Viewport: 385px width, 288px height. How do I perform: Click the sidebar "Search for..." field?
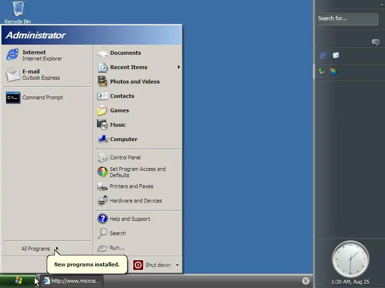[347, 19]
